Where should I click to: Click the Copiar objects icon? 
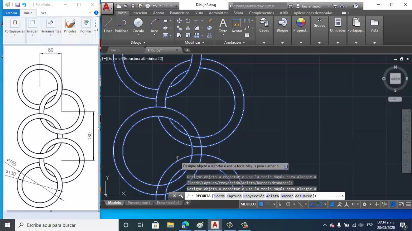click(179, 28)
